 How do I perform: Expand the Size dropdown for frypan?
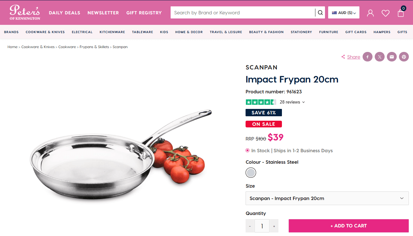(x=327, y=198)
